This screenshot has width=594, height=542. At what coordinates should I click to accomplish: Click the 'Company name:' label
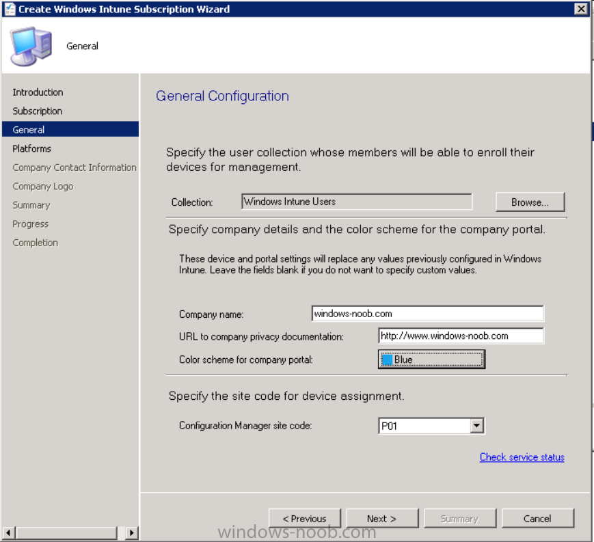[x=211, y=314]
